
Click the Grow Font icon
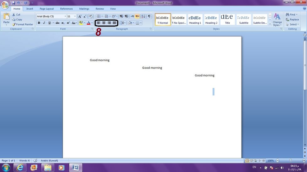click(80, 16)
